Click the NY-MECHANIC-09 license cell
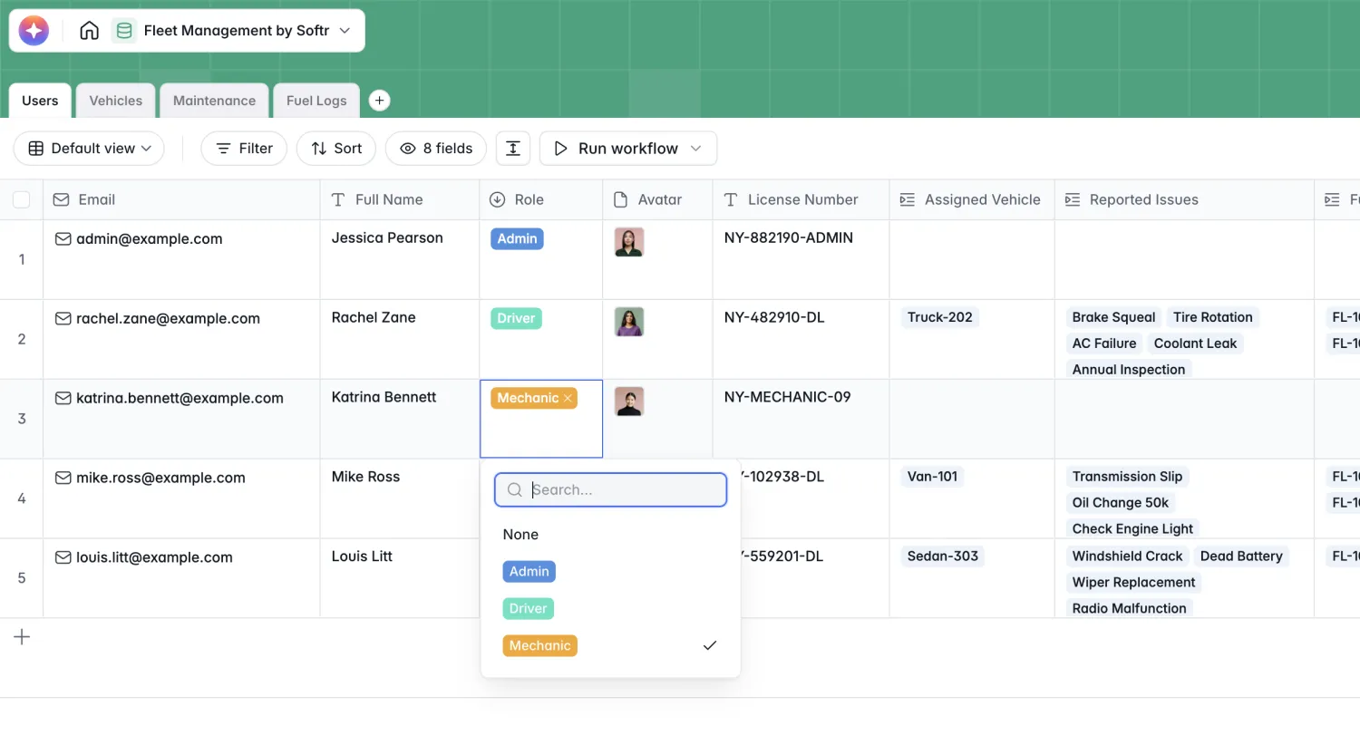Image resolution: width=1360 pixels, height=745 pixels. [x=801, y=419]
